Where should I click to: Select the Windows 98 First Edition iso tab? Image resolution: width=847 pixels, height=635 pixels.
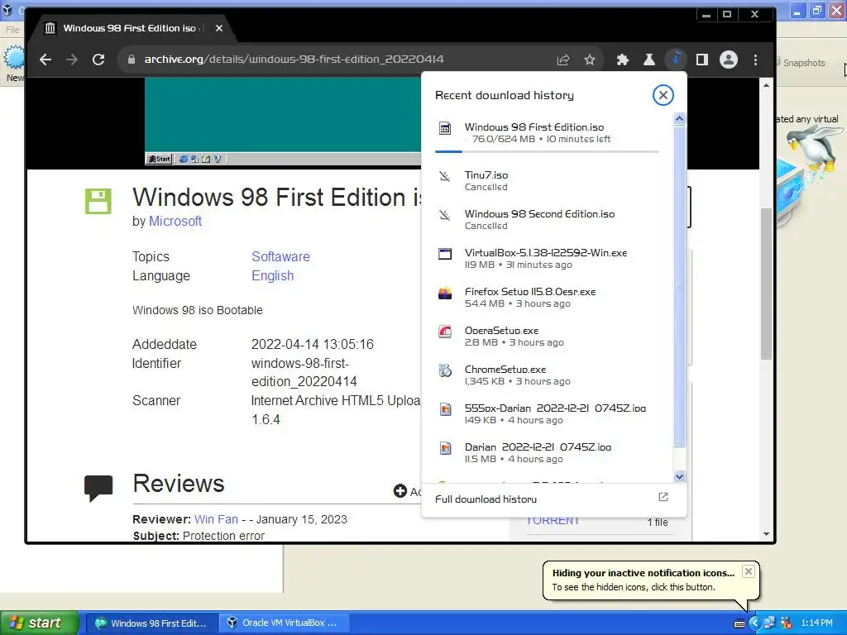(129, 28)
